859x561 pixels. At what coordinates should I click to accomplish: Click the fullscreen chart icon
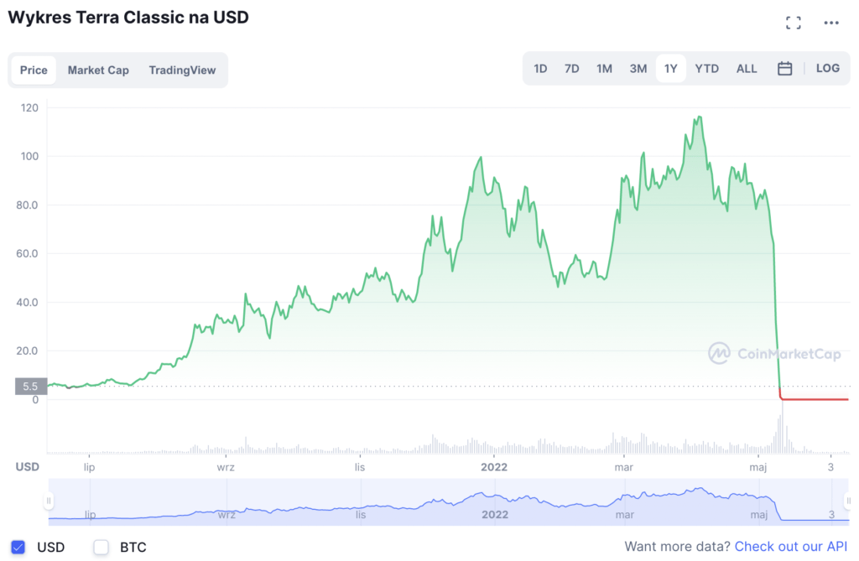click(x=793, y=23)
